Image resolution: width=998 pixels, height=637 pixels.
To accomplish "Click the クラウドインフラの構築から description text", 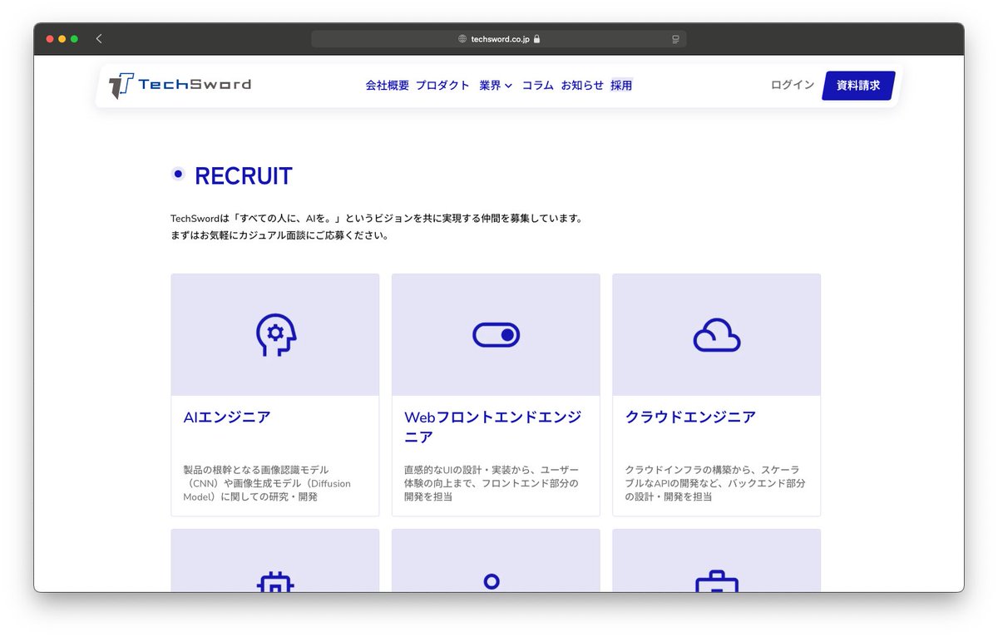I will tap(715, 483).
